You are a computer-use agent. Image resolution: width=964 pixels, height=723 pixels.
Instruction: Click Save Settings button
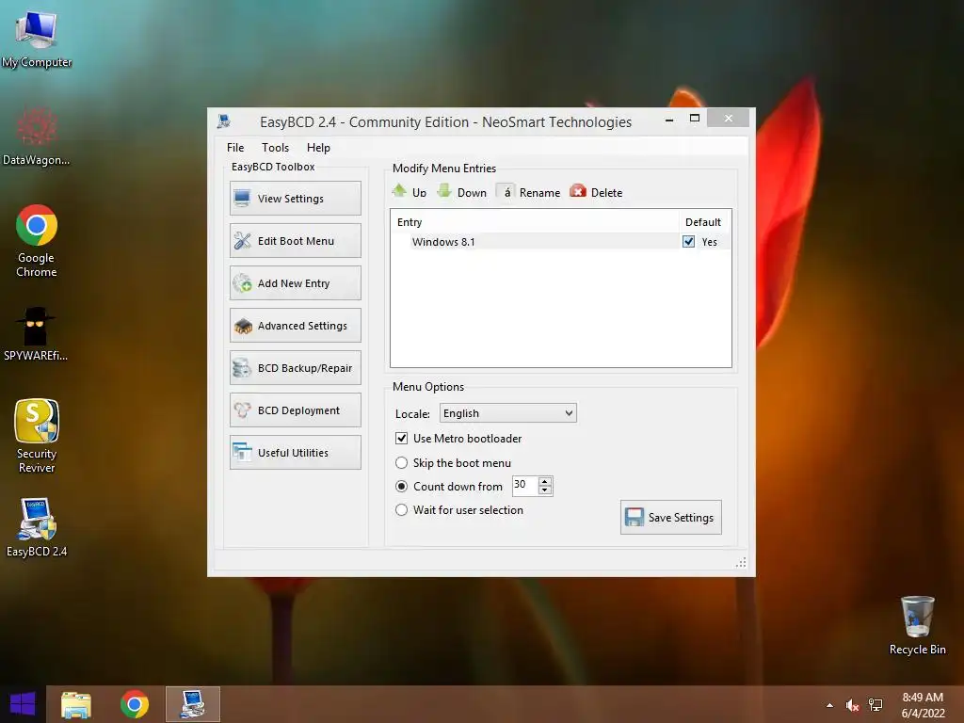point(670,517)
